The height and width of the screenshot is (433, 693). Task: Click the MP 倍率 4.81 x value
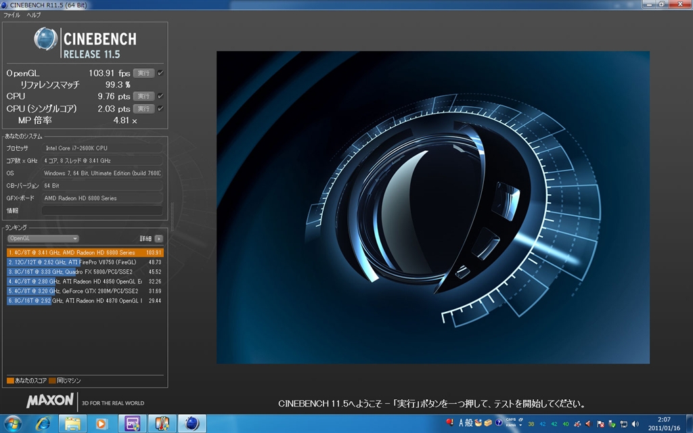click(x=125, y=120)
